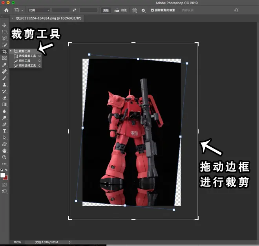Open the Crop tool preset picker

pyautogui.click(x=18, y=10)
